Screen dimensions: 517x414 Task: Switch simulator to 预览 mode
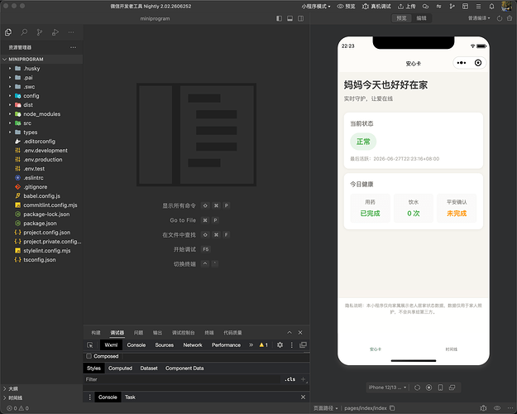coord(401,18)
